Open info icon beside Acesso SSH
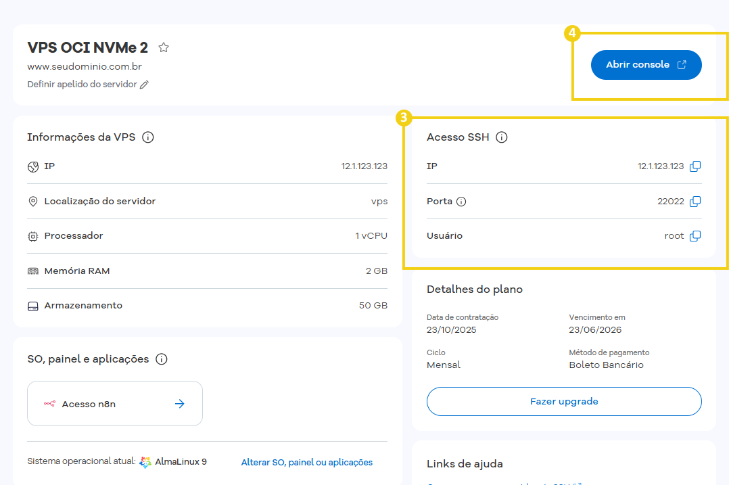 pos(501,137)
